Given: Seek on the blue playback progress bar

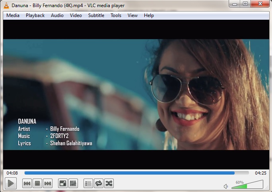Looking at the screenshot, I should 137,173.
